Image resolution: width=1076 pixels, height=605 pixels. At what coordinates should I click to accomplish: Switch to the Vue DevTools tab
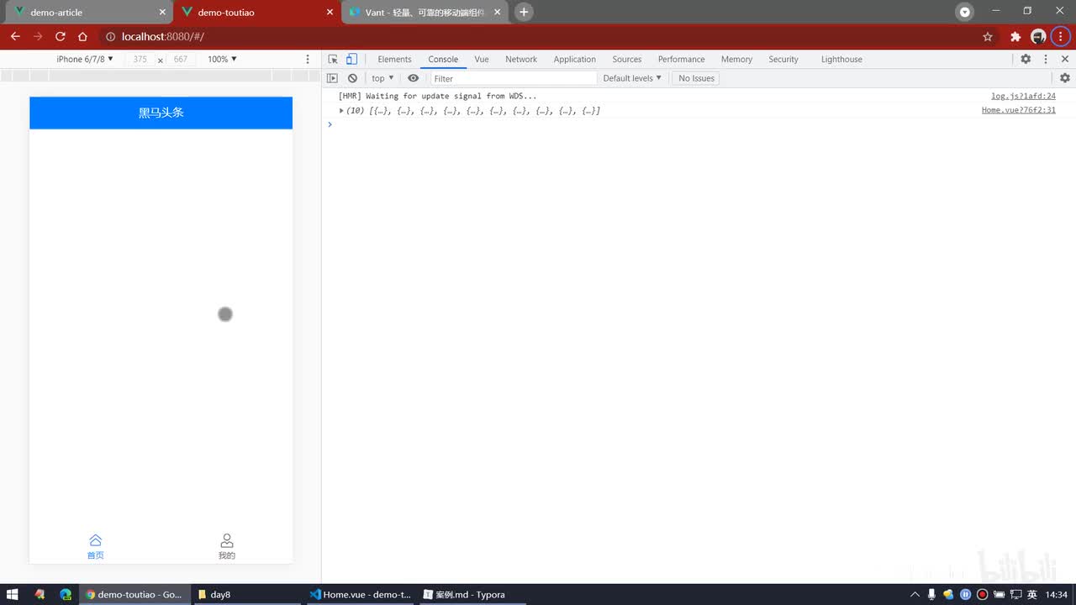click(482, 59)
